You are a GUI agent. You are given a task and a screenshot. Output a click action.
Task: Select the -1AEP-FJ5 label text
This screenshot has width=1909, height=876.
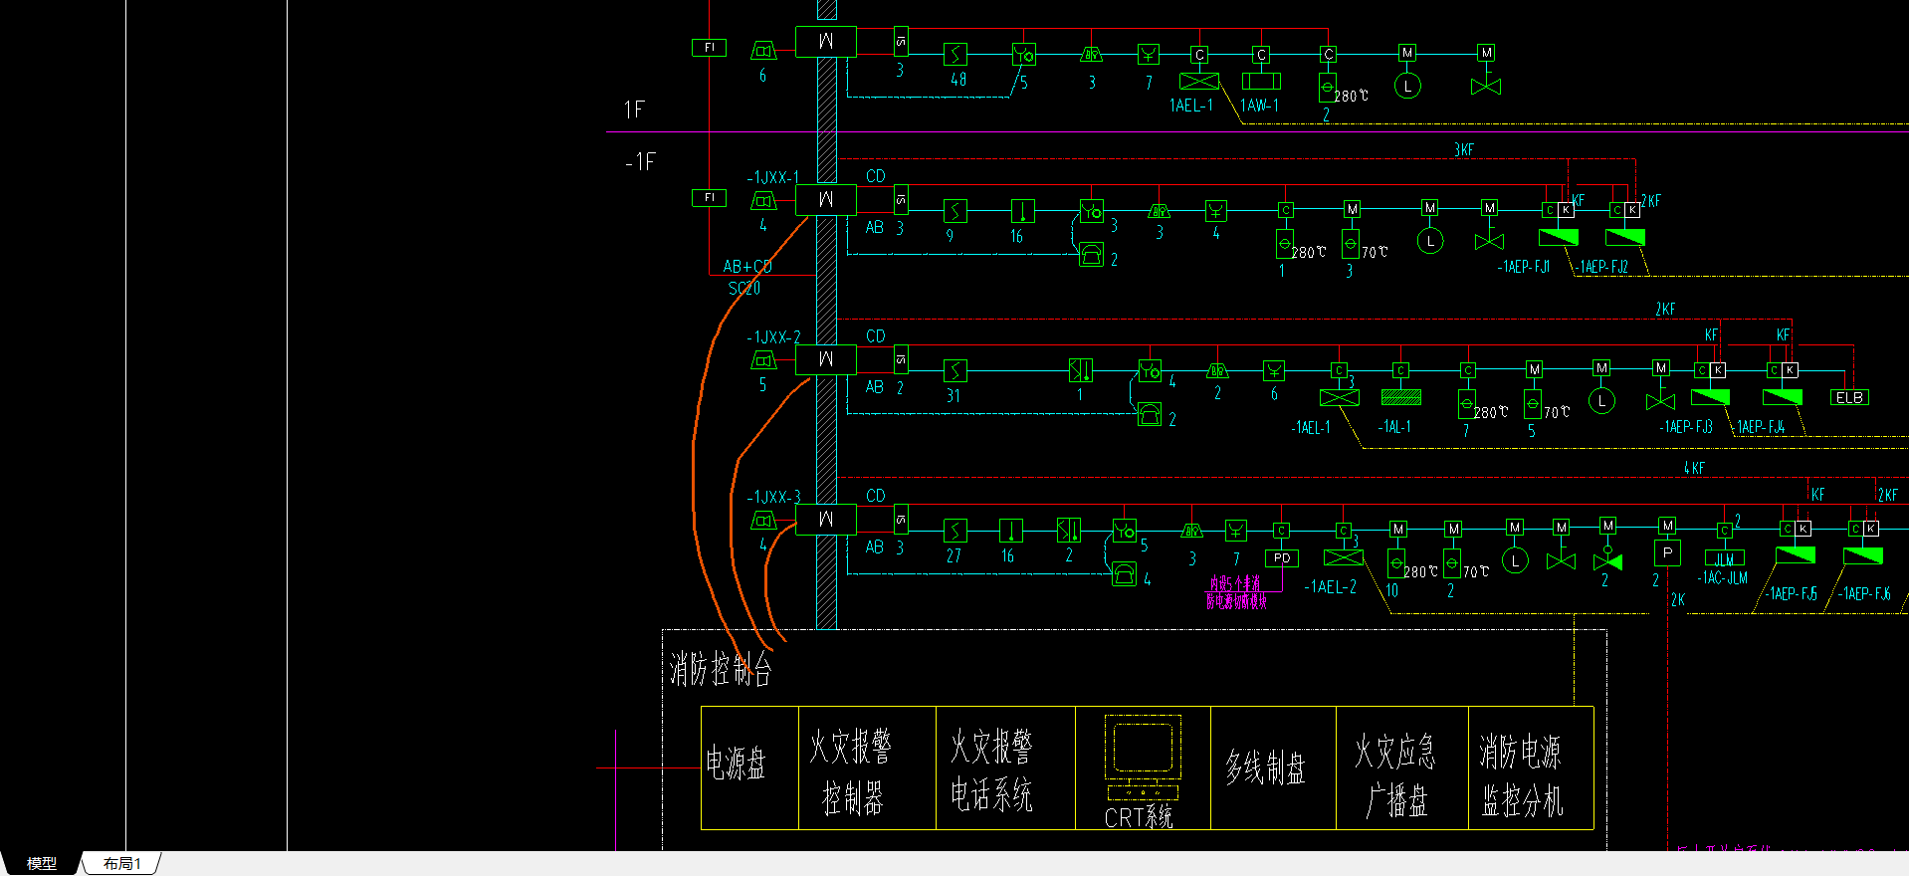tap(1791, 594)
